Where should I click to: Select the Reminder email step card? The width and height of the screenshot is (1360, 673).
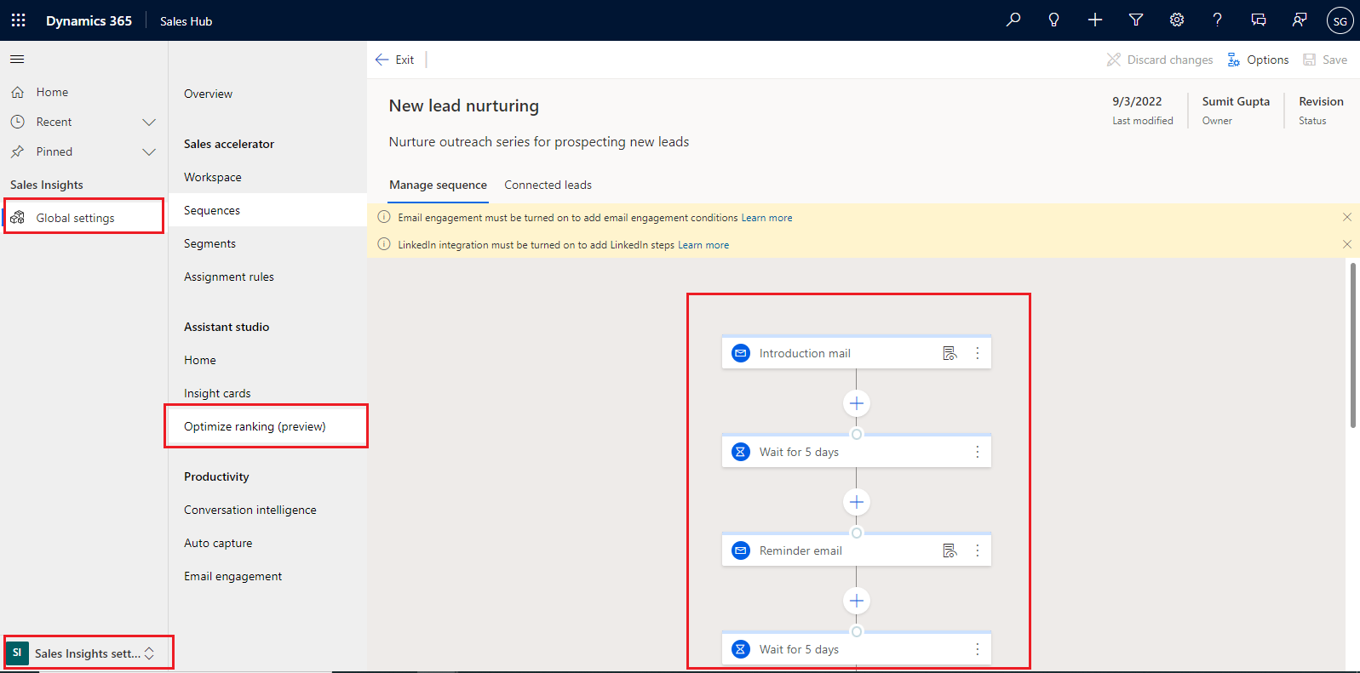[x=857, y=550]
